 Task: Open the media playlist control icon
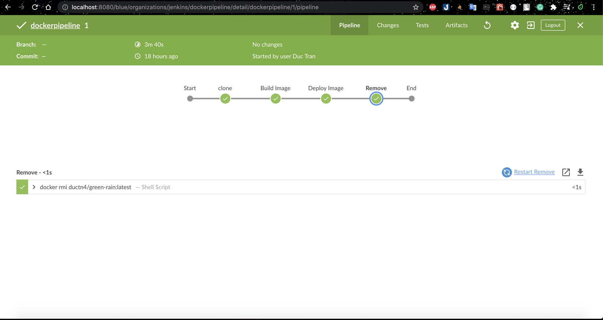pos(567,7)
